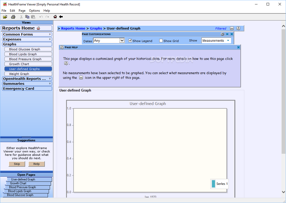
Task: Click the vertical scrollbar thumb
Action: 283,91
